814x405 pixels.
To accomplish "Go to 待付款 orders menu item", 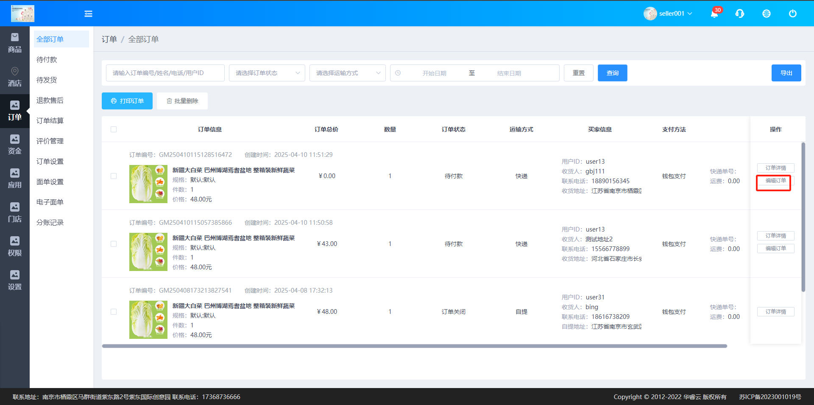I will [x=47, y=60].
